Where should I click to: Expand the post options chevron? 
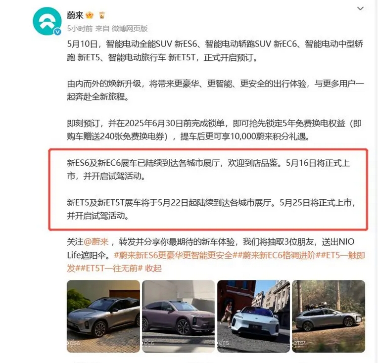(x=360, y=8)
